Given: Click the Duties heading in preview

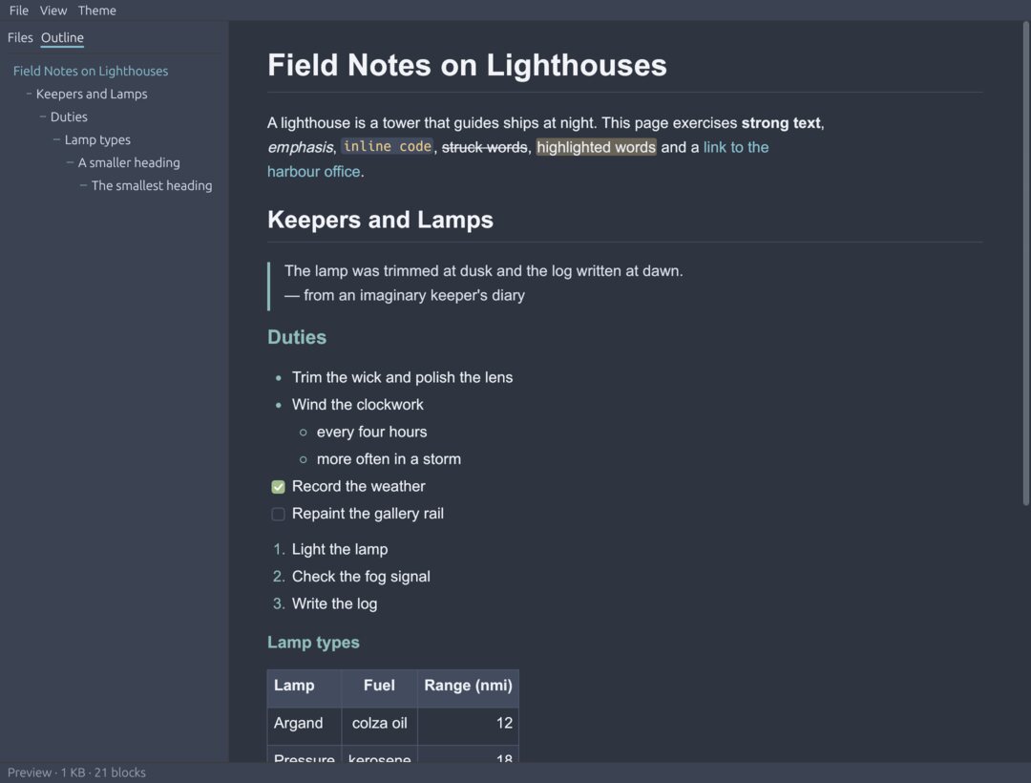Looking at the screenshot, I should point(297,337).
